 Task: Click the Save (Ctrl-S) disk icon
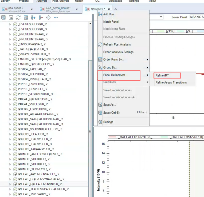pyautogui.click(x=100, y=113)
